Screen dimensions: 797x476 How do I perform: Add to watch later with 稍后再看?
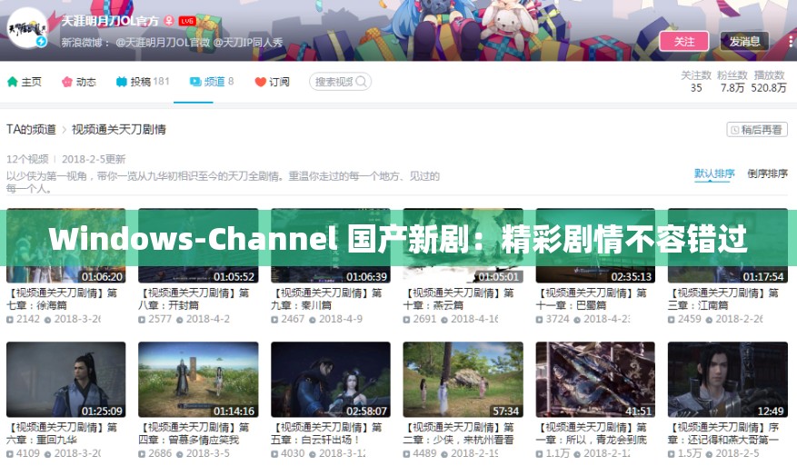(x=757, y=130)
